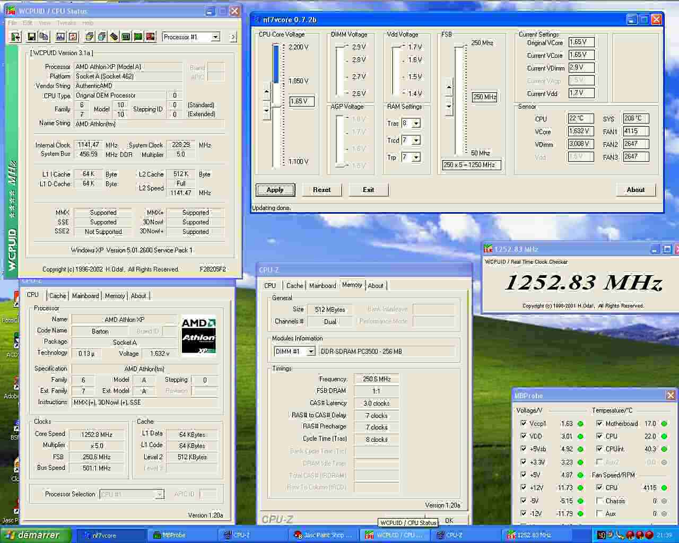
Task: Click the red board icon in WCPUID toolbar
Action: (x=150, y=37)
